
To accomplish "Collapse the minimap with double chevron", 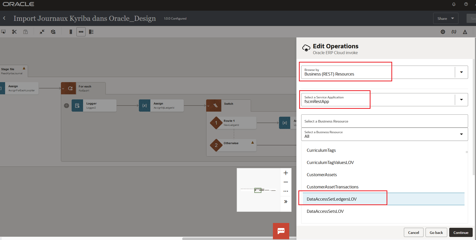I will (x=286, y=202).
